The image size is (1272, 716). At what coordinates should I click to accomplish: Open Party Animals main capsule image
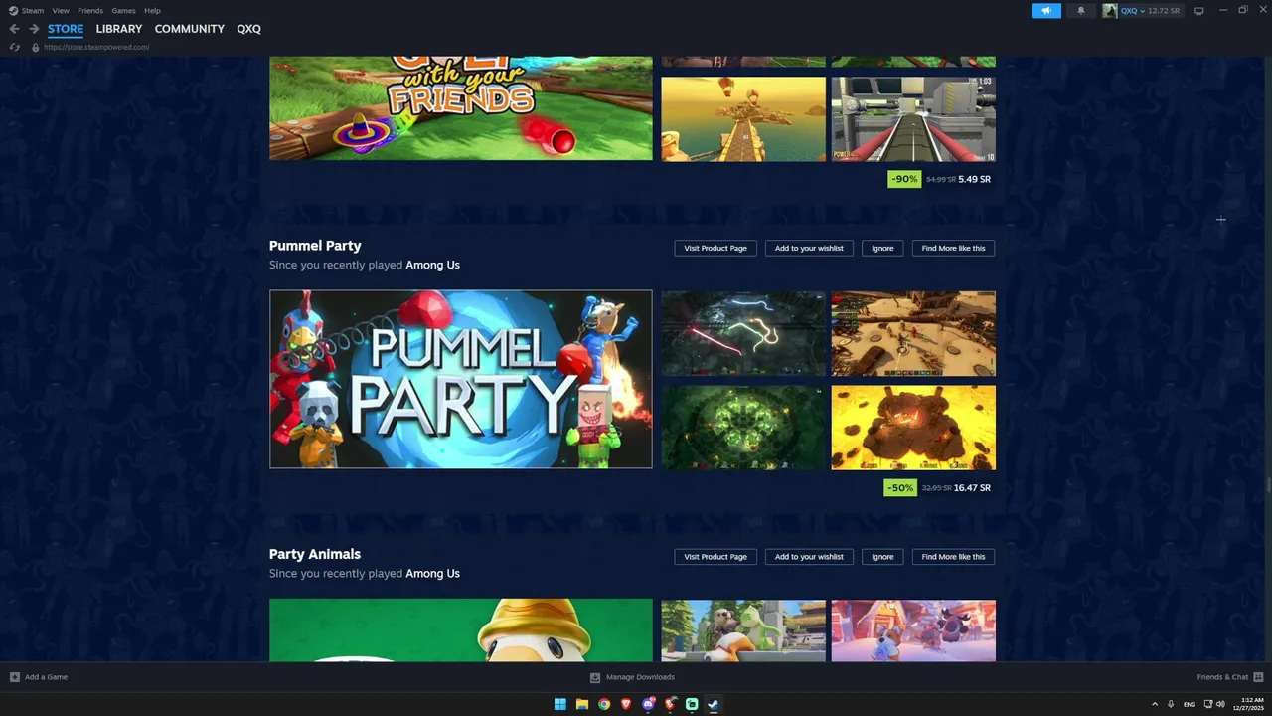click(x=461, y=629)
